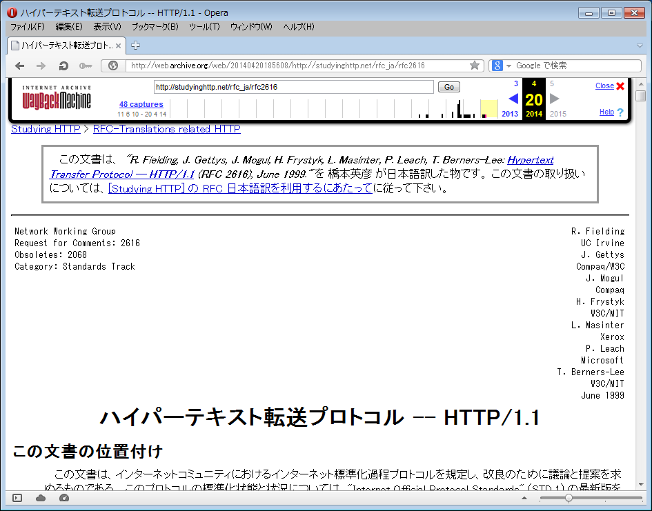Click the vertical scrollbar thumb
652x511 pixels.
[x=641, y=96]
